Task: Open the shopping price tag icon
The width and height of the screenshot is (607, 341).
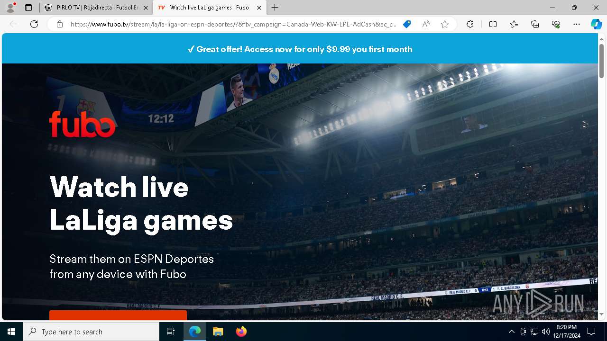Action: (x=407, y=24)
